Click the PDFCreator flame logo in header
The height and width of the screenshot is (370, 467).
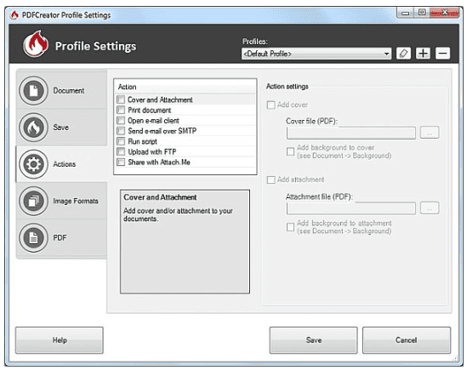(x=36, y=43)
